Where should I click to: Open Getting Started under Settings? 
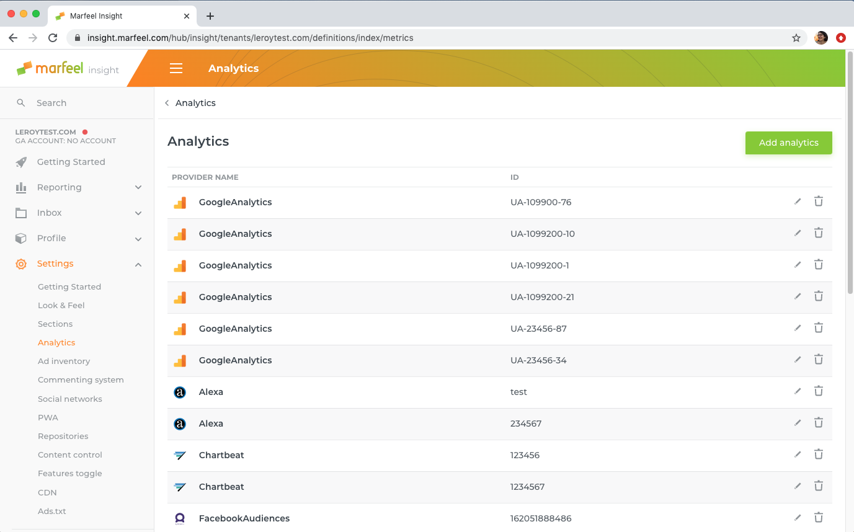click(69, 286)
